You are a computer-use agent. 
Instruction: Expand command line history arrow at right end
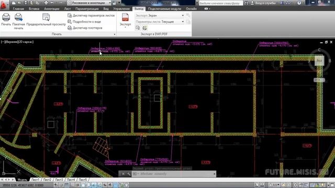pos(215,174)
